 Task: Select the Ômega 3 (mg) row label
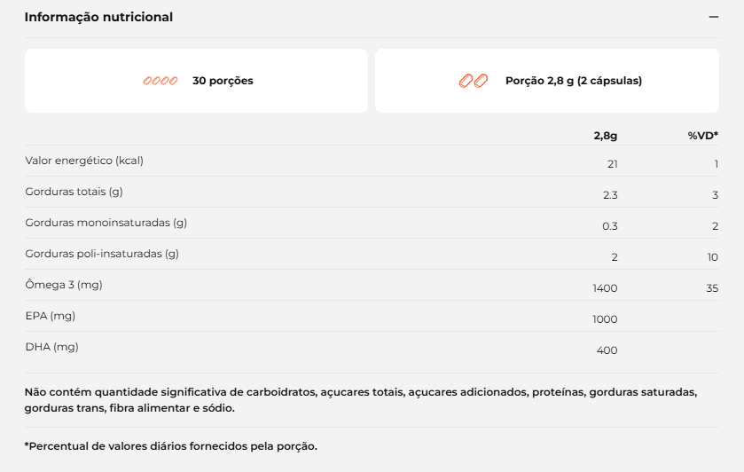pyautogui.click(x=64, y=285)
